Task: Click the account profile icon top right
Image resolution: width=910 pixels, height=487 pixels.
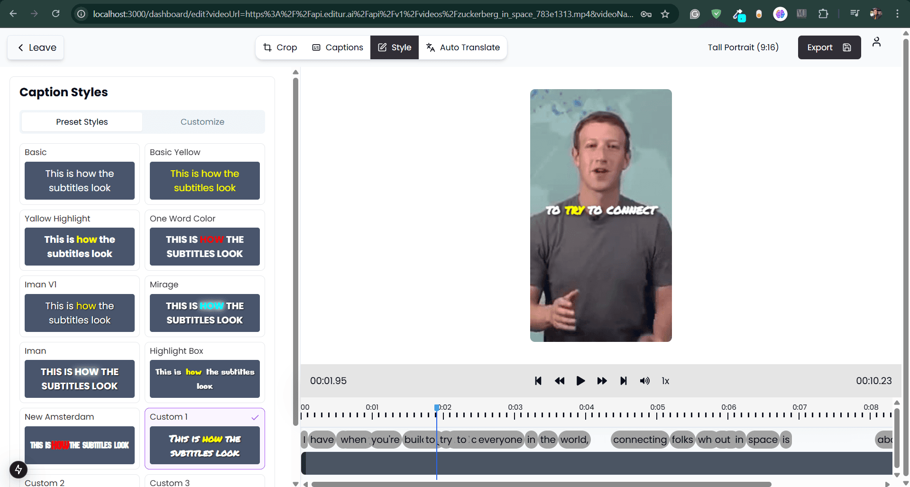Action: pos(876,42)
